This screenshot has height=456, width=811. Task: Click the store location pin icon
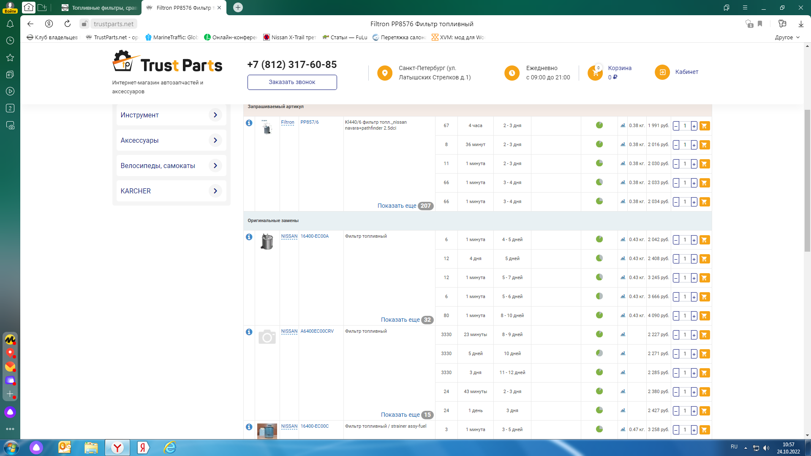385,73
